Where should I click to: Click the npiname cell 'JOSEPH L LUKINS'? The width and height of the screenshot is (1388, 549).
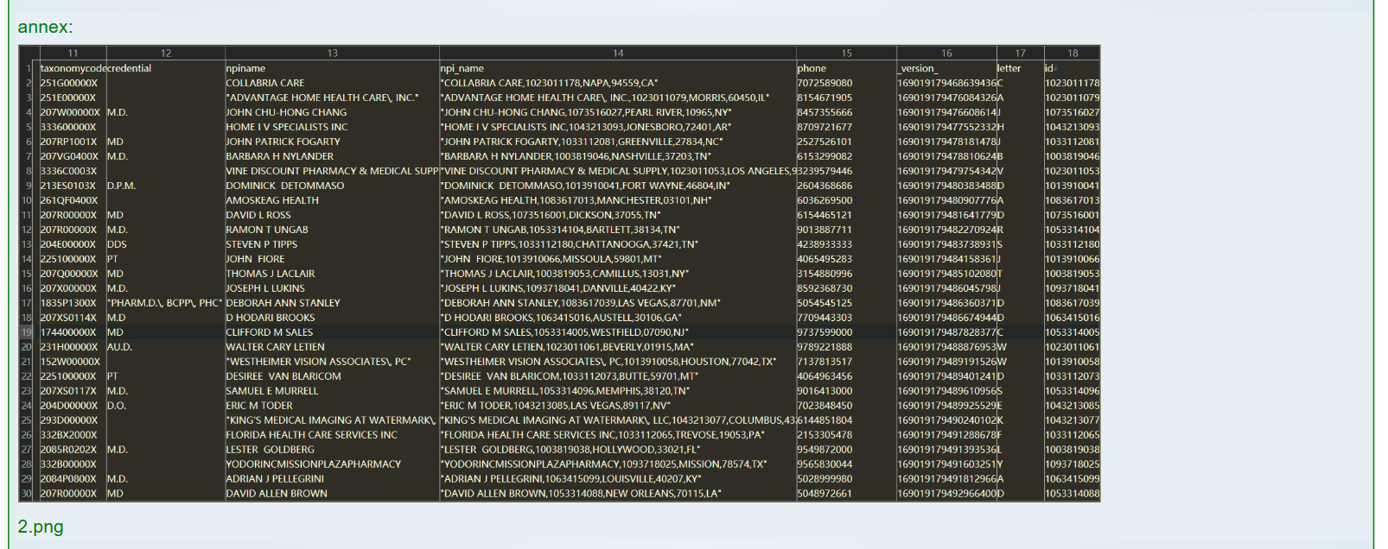pos(332,288)
